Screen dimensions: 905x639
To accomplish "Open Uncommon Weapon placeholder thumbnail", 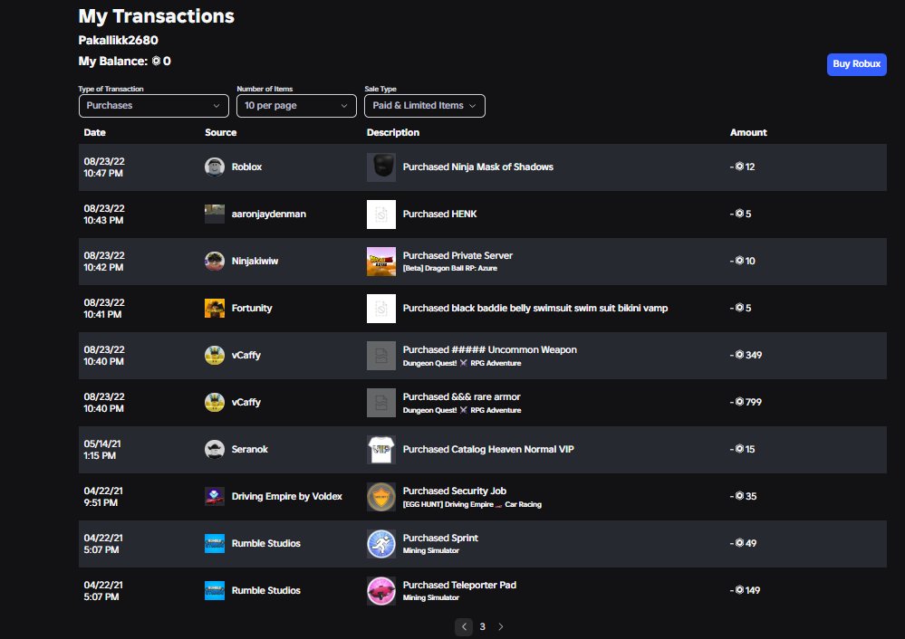I will (380, 356).
